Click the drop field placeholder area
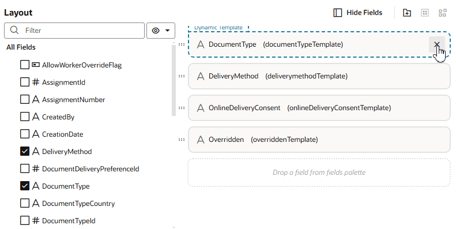This screenshot has height=229, width=456. pyautogui.click(x=319, y=172)
